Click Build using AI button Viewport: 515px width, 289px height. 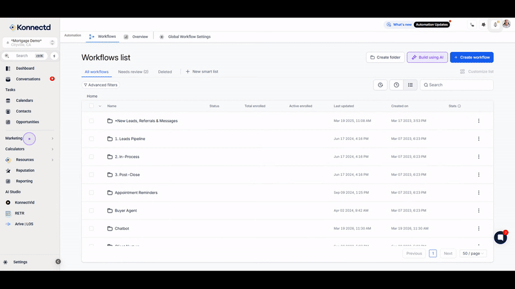[427, 57]
